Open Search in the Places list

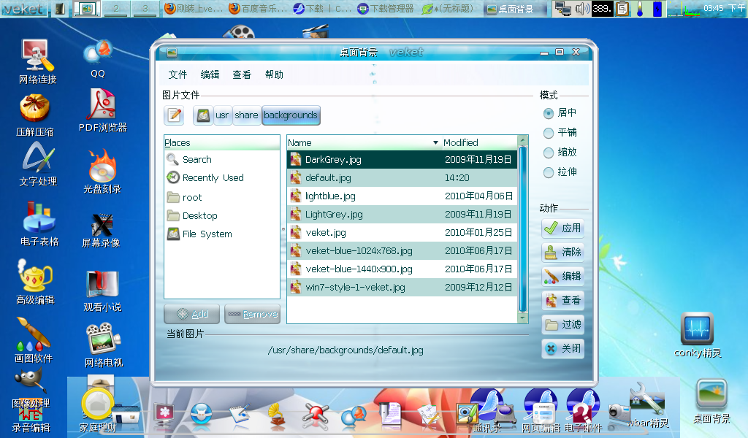[x=222, y=160]
